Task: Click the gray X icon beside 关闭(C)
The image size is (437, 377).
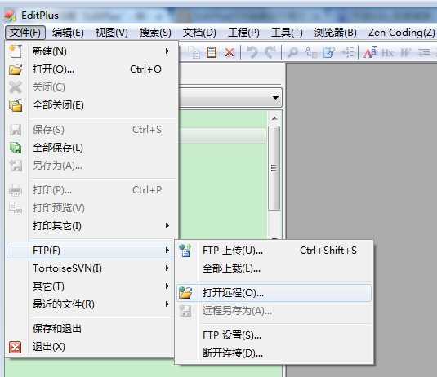Action: (16, 87)
